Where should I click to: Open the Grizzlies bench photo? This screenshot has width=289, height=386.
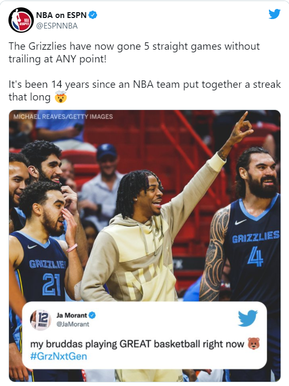[145, 245]
